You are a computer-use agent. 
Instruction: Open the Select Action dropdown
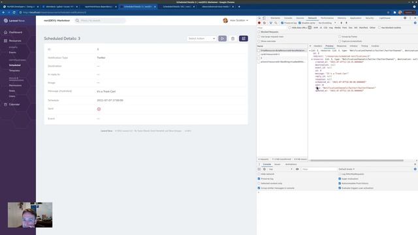tap(202, 39)
